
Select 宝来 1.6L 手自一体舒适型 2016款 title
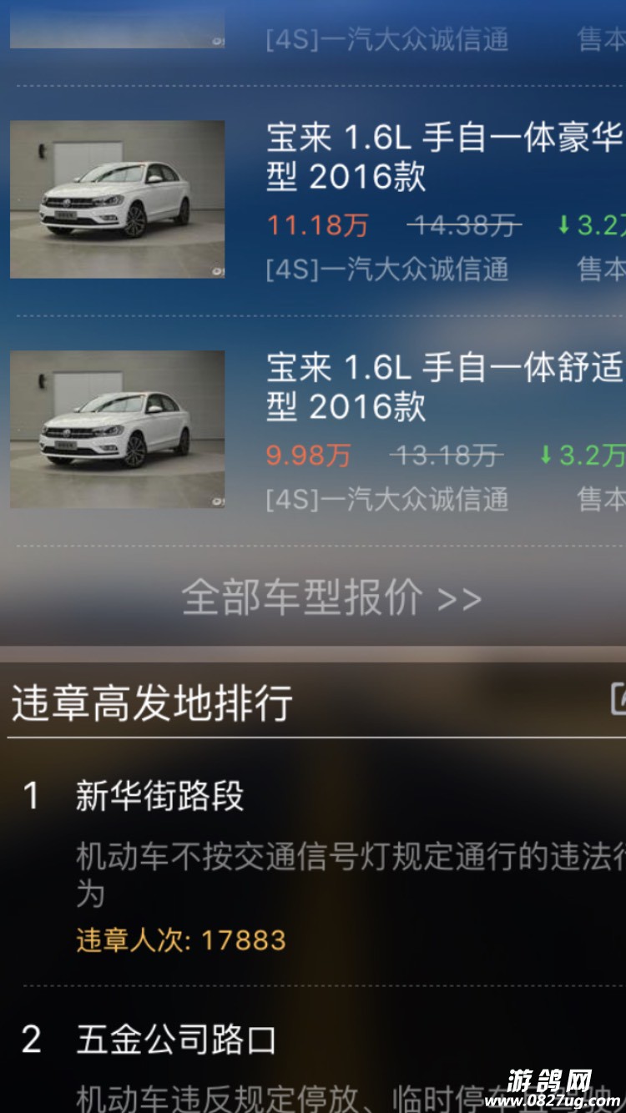(445, 387)
